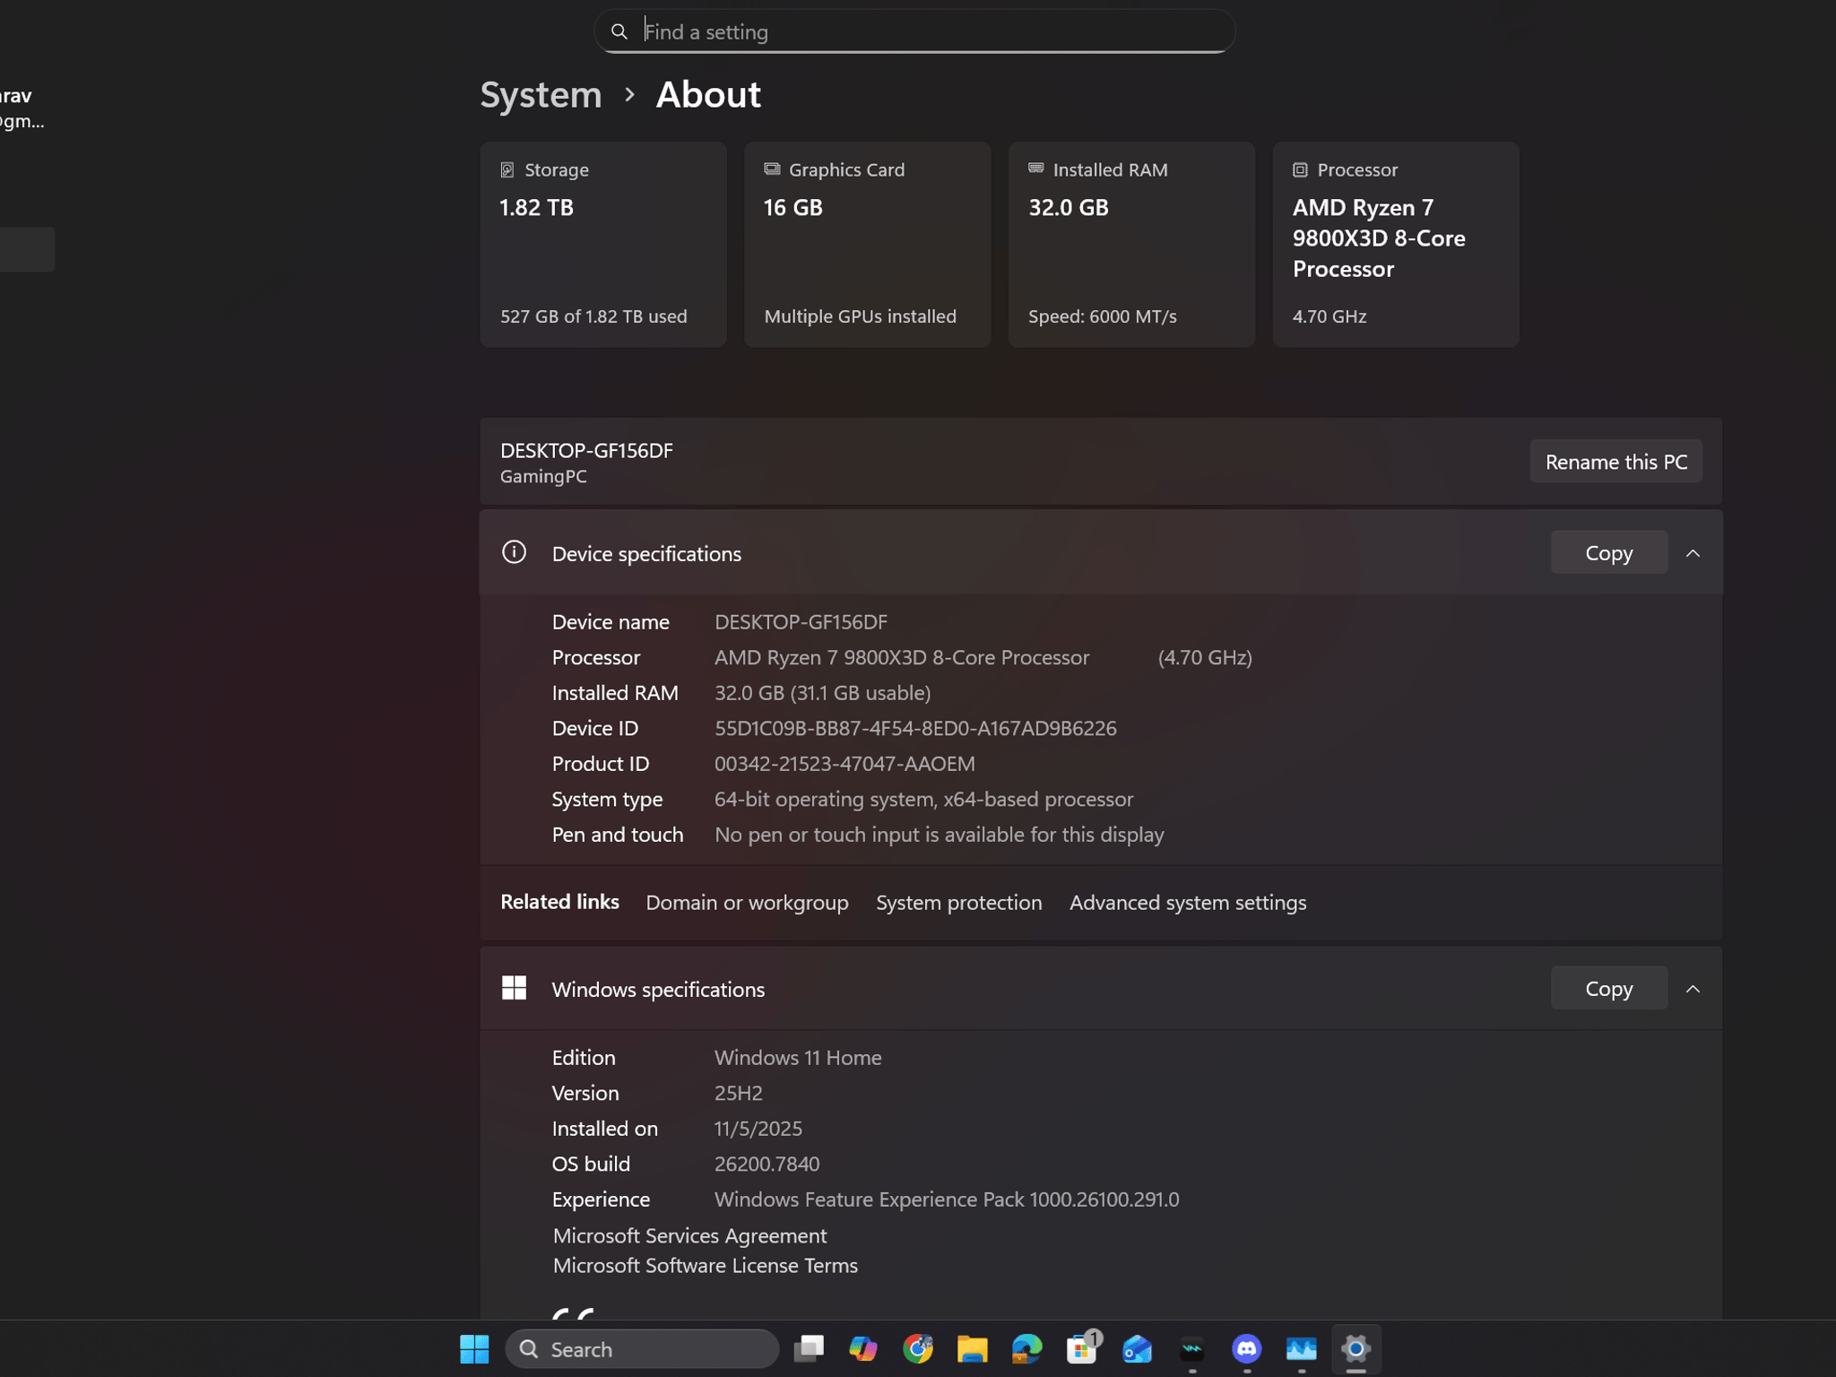Open the Installed RAM 32.0 GB card

[x=1131, y=244]
